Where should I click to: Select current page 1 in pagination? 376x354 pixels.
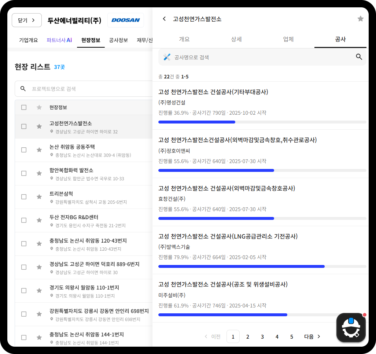click(233, 336)
